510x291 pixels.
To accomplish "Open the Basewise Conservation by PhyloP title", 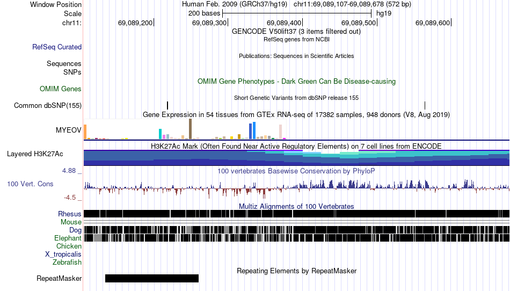I will (296, 171).
